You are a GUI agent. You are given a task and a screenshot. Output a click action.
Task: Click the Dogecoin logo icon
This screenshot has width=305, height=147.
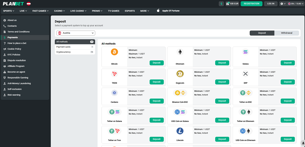180,74
